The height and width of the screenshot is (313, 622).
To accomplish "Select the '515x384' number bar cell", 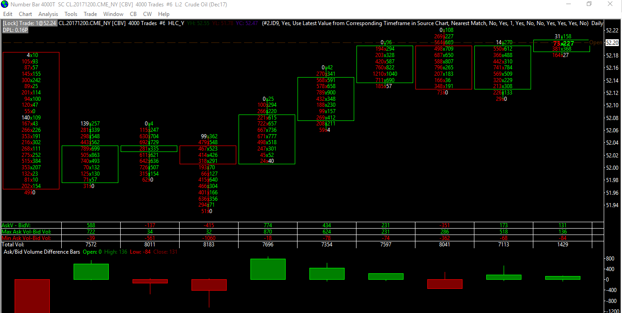I will click(x=31, y=161).
